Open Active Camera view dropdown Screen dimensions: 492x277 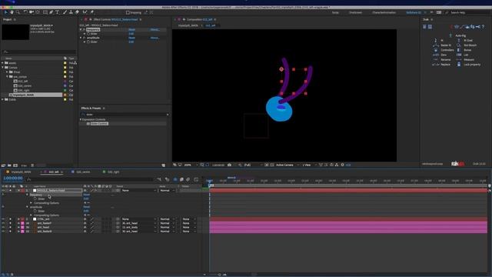pyautogui.click(x=287, y=165)
